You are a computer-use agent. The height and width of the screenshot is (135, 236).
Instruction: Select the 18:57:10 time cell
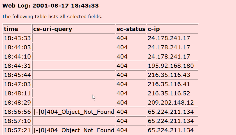coord(17,121)
